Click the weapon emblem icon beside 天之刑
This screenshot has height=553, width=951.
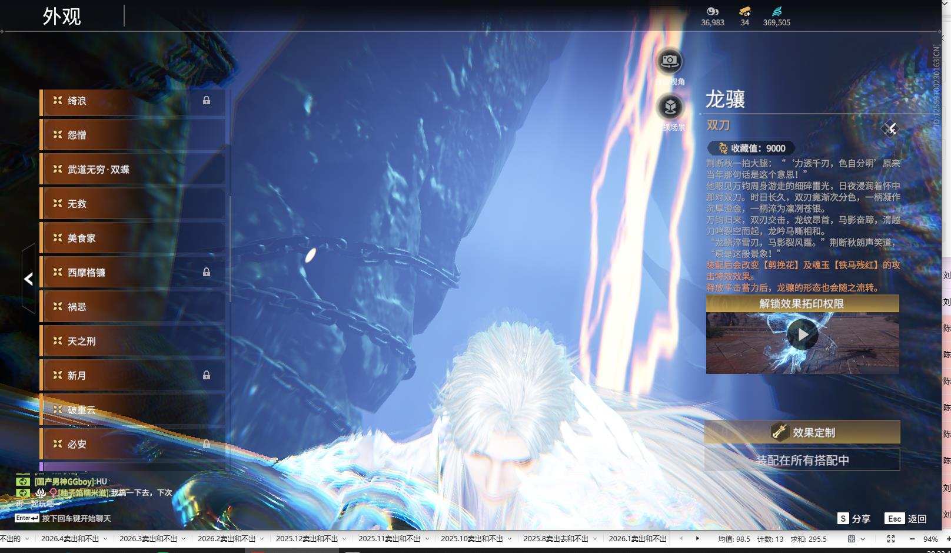click(x=58, y=341)
